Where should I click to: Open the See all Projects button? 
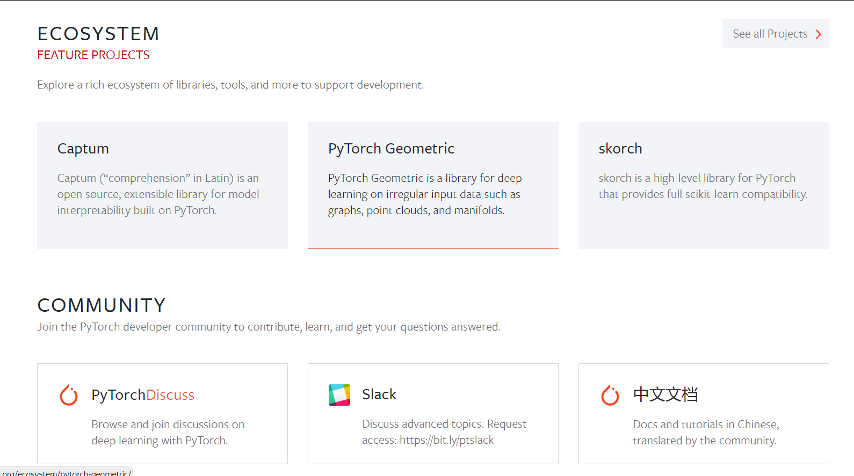(776, 34)
